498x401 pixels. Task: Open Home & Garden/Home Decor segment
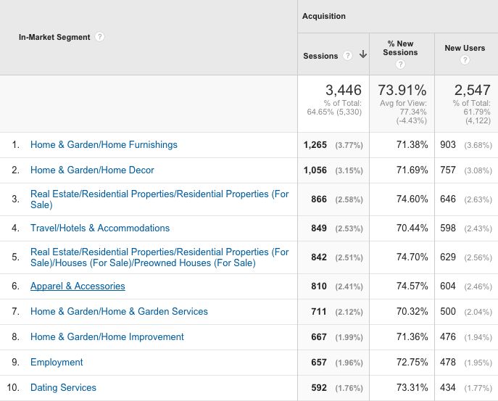(x=92, y=170)
